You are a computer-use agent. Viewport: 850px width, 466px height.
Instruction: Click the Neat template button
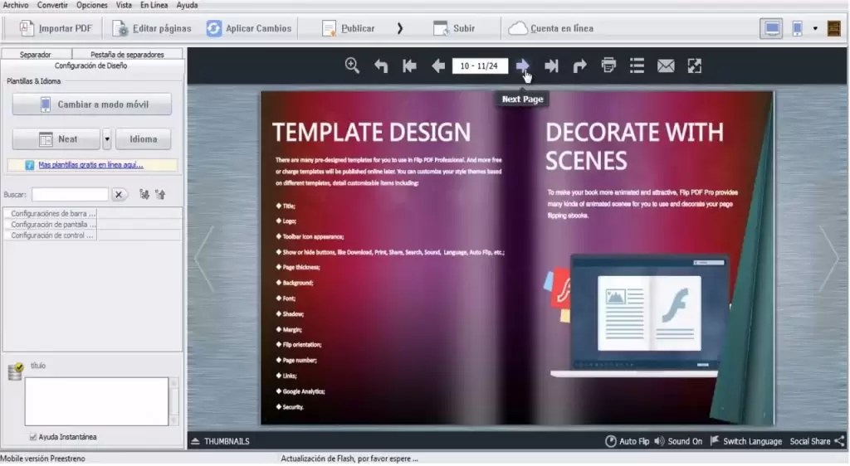(56, 139)
